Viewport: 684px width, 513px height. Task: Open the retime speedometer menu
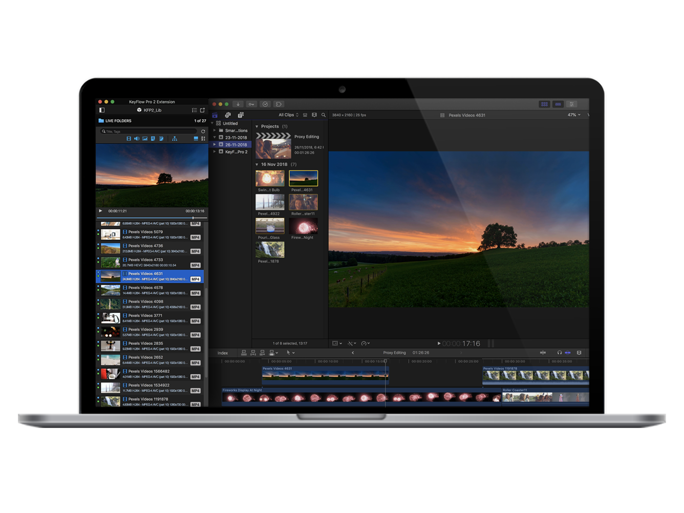(x=366, y=344)
